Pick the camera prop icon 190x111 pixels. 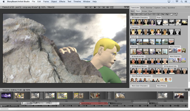point(172,22)
